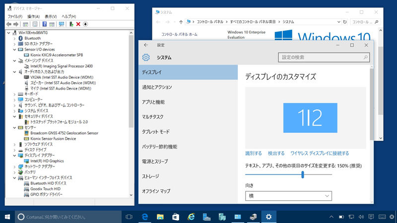Open the 向き orientation dropdown showing 横
This screenshot has width=397, height=223.
(x=288, y=196)
